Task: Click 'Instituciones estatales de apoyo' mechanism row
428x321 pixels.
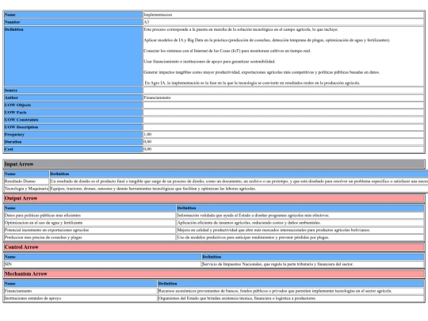Action: pyautogui.click(x=81, y=298)
